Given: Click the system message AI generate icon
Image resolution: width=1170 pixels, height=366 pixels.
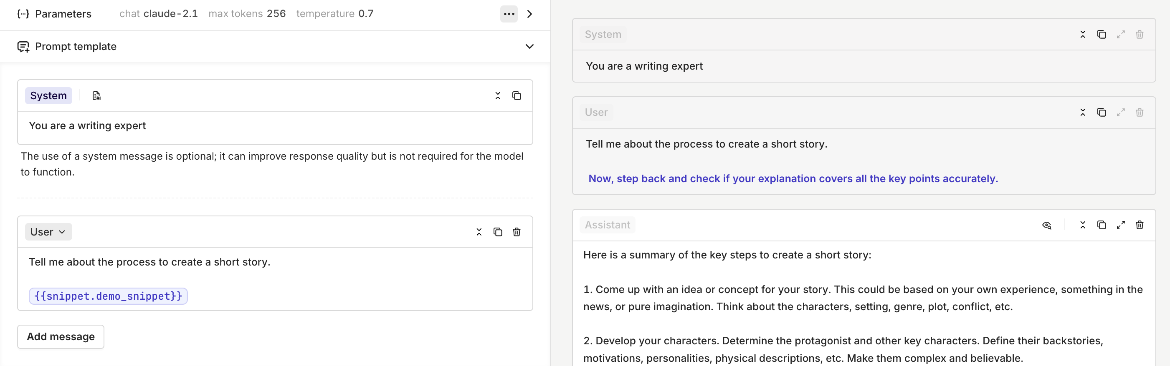Looking at the screenshot, I should coord(96,96).
